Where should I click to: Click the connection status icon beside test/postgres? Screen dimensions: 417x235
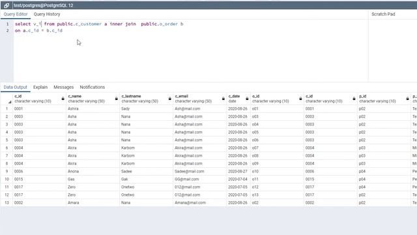(7, 5)
